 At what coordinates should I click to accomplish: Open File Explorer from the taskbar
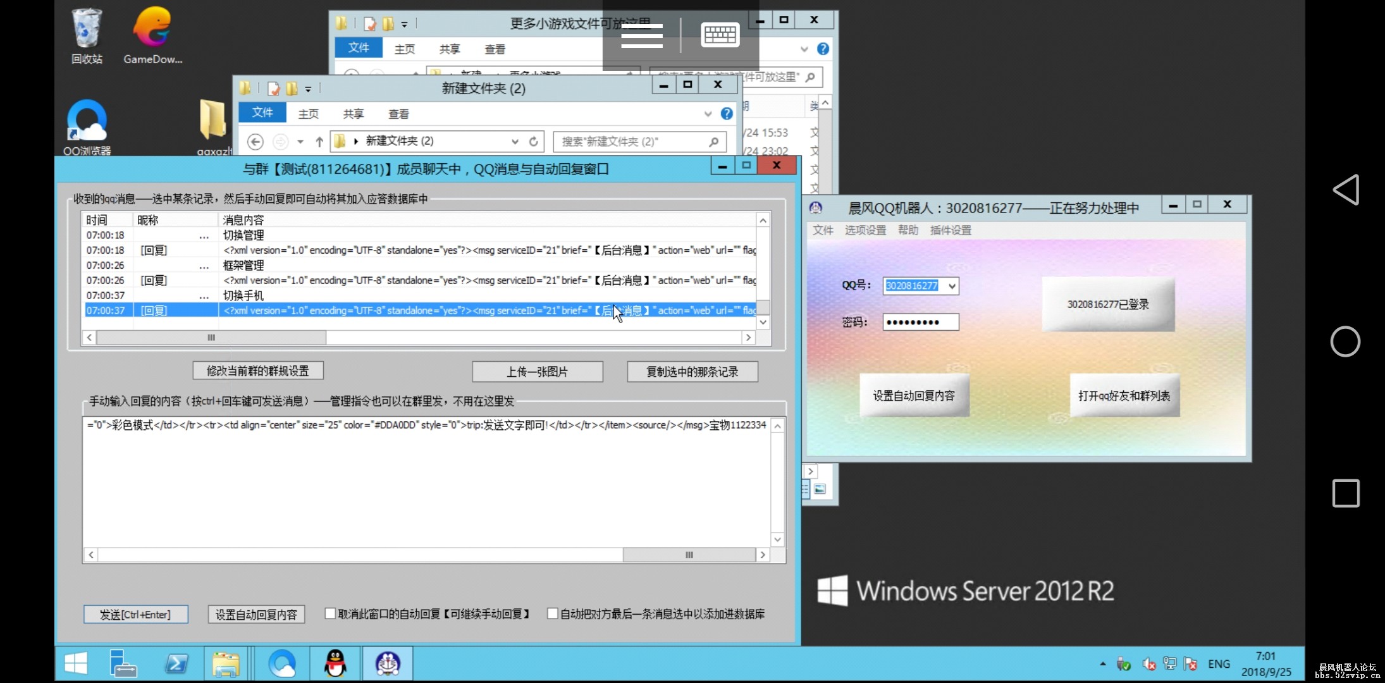click(226, 663)
